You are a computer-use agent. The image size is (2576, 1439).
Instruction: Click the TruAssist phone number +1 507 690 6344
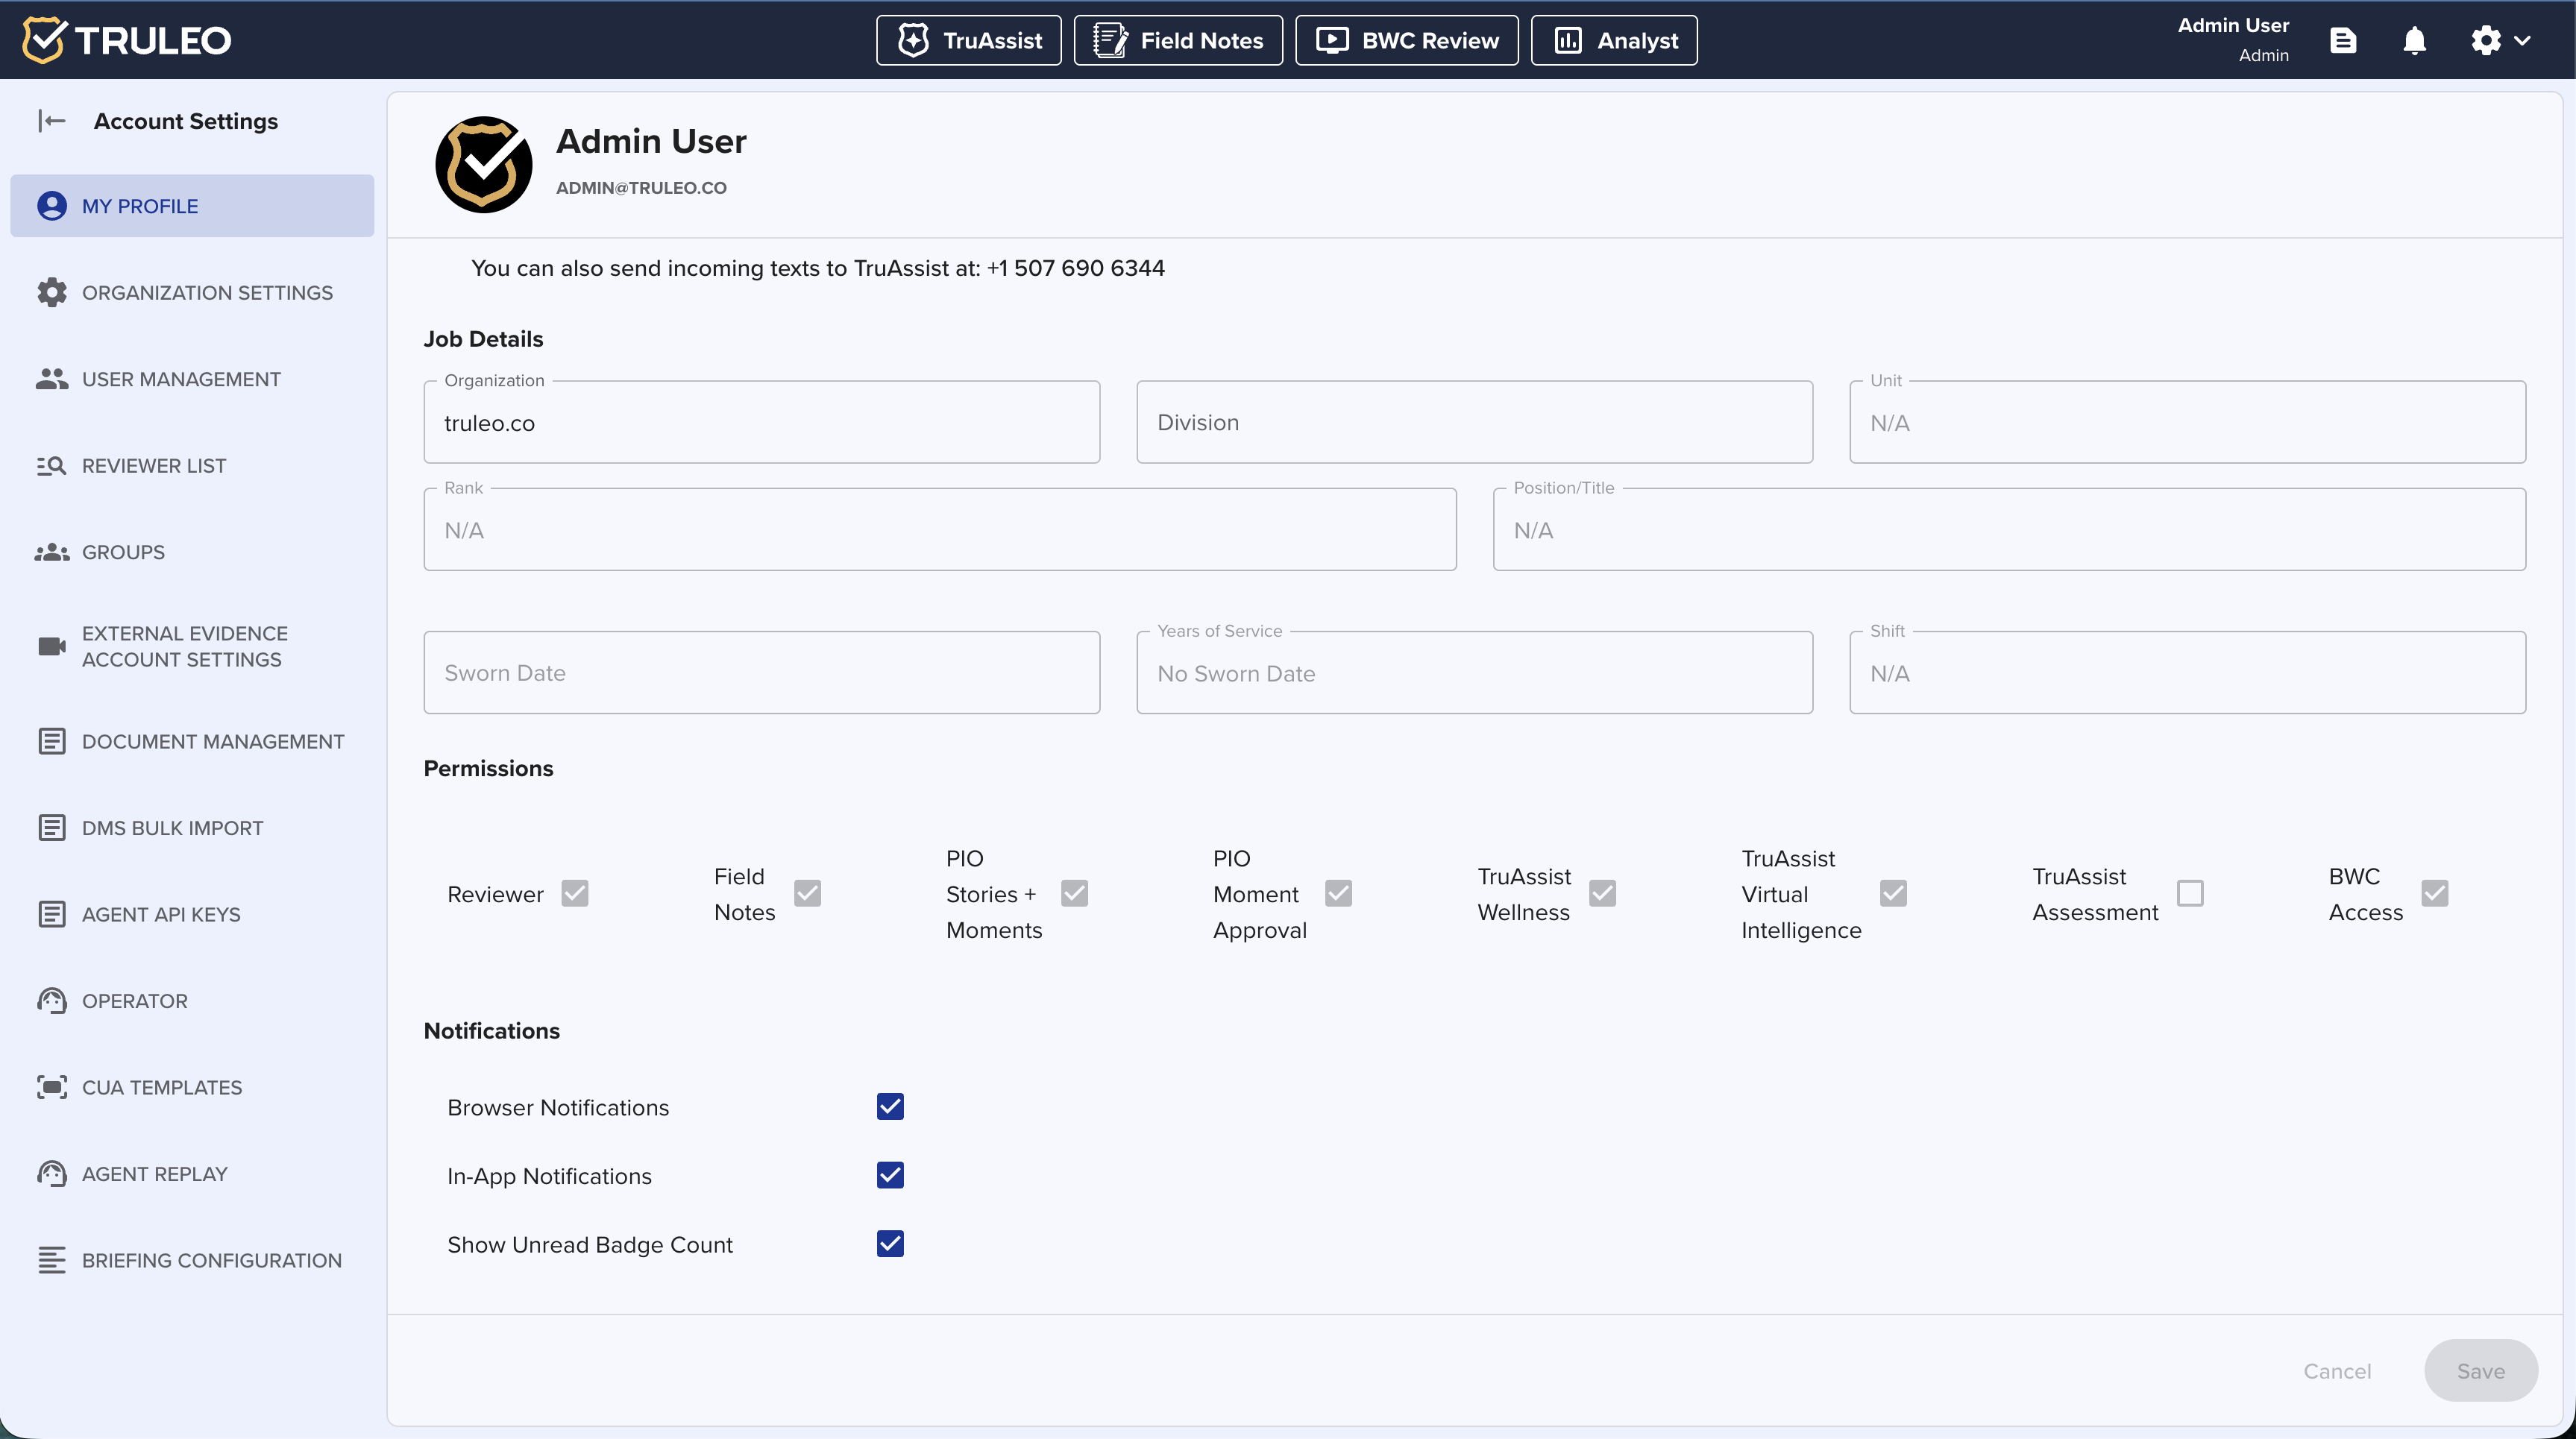[x=1076, y=268]
